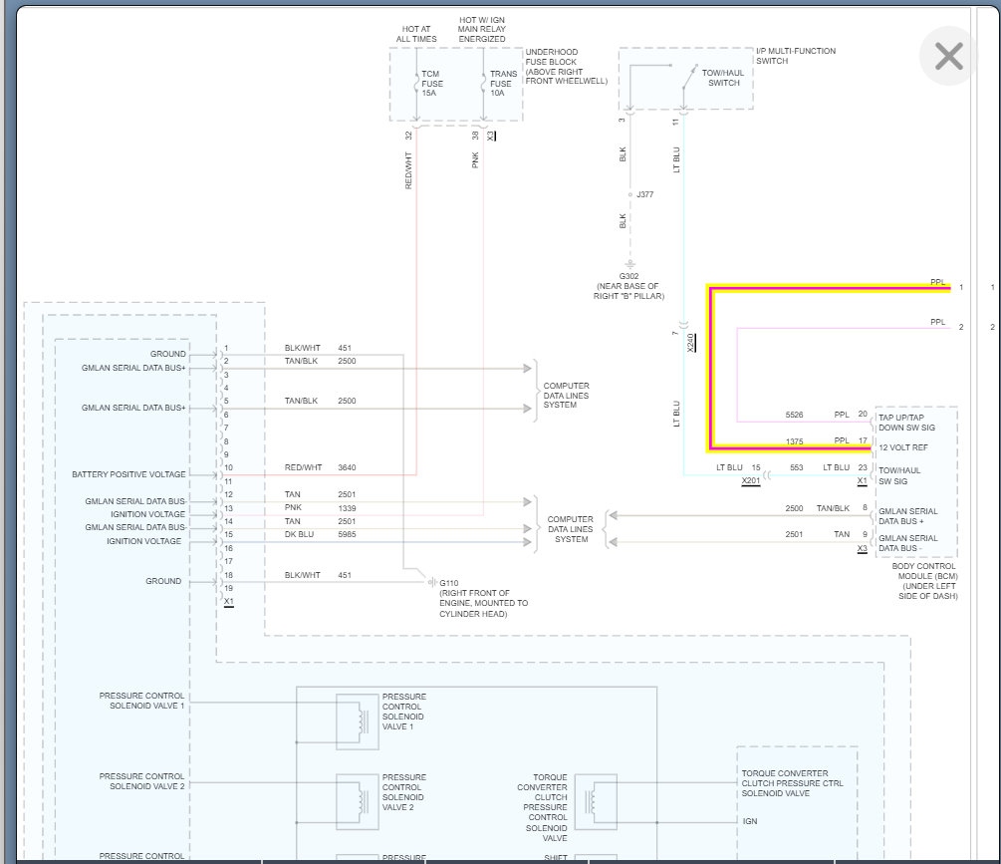Click the TOW/HAUL SW SIG label
The height and width of the screenshot is (864, 1001).
point(899,475)
